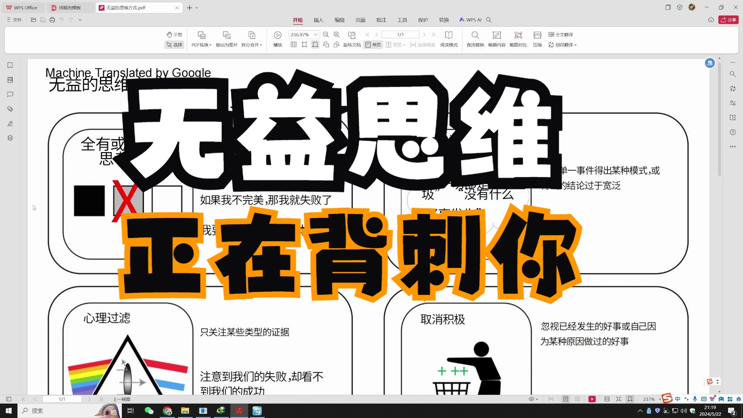This screenshot has height=418, width=743.
Task: Open attachments paperclip in left sidebar
Action: tap(10, 109)
